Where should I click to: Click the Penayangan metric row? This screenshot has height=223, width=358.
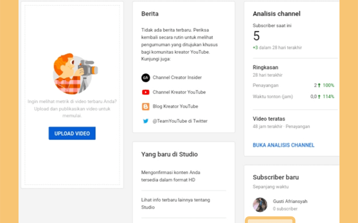click(294, 85)
